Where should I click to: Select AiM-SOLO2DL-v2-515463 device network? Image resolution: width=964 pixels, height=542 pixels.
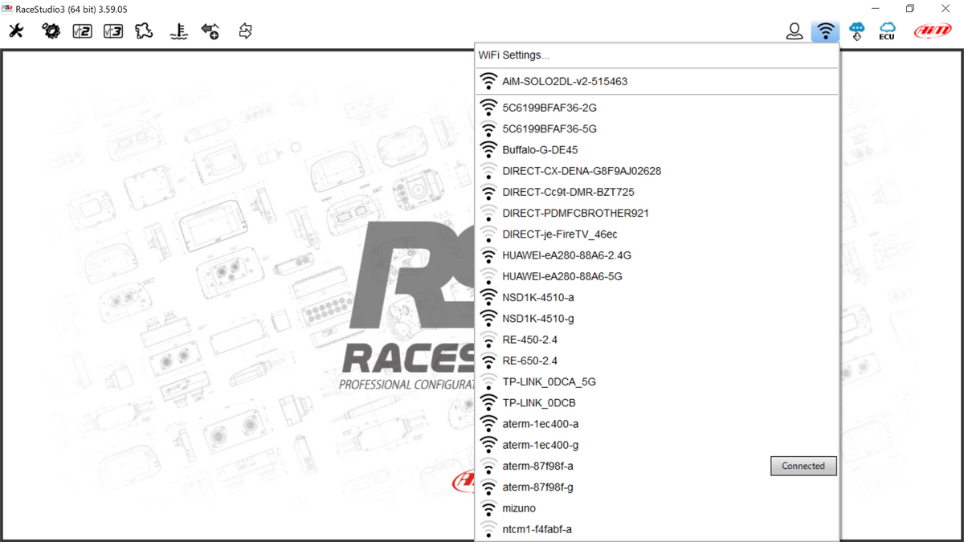click(x=656, y=81)
